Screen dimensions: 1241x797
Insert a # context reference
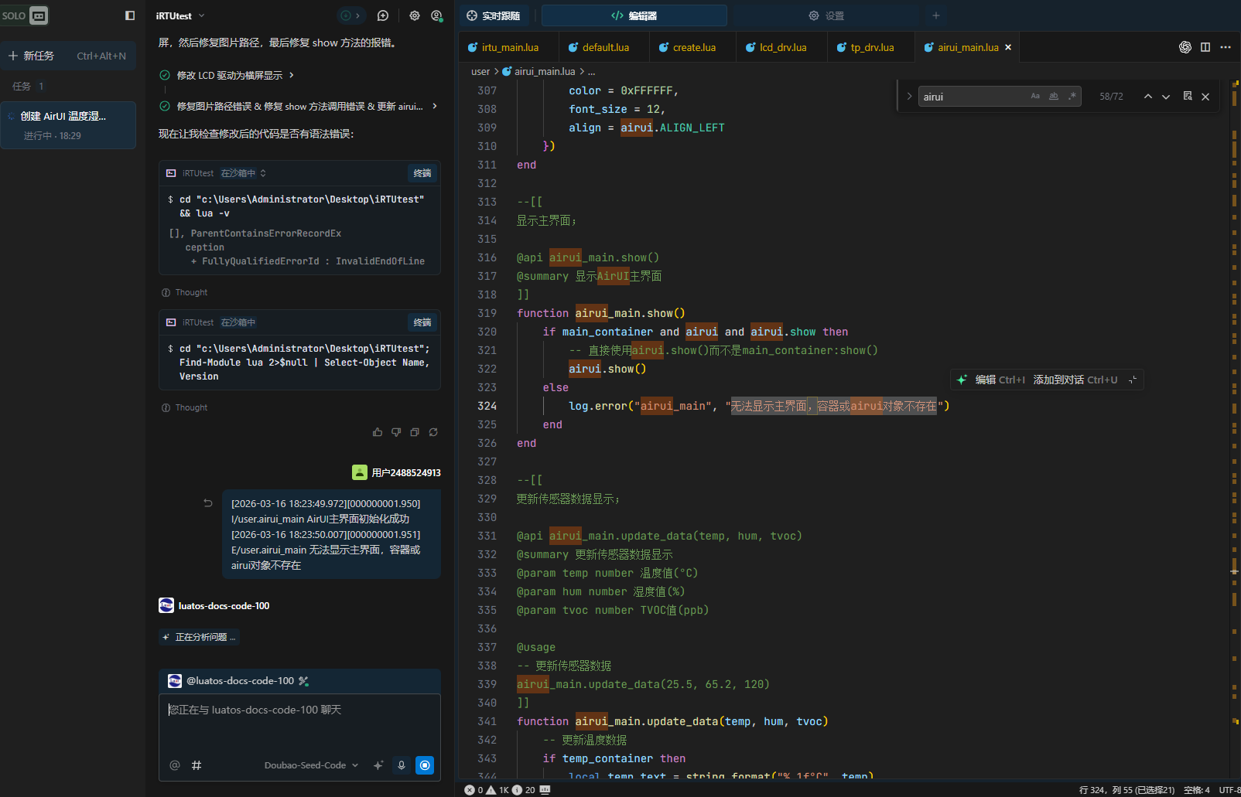click(197, 765)
